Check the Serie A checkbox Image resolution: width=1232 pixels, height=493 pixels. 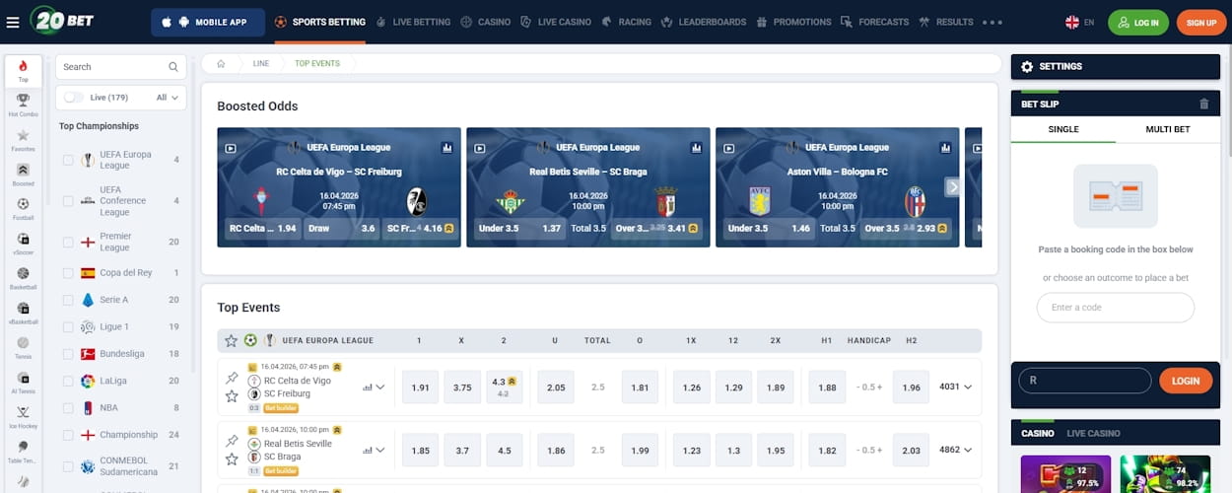(68, 300)
